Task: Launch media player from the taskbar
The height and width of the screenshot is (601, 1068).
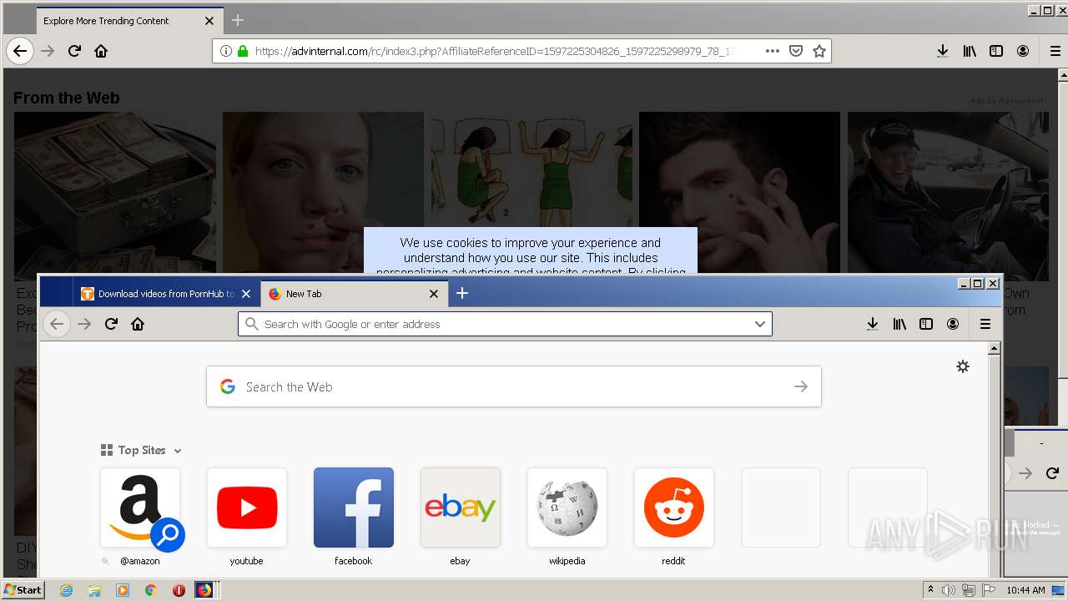Action: coord(123,590)
